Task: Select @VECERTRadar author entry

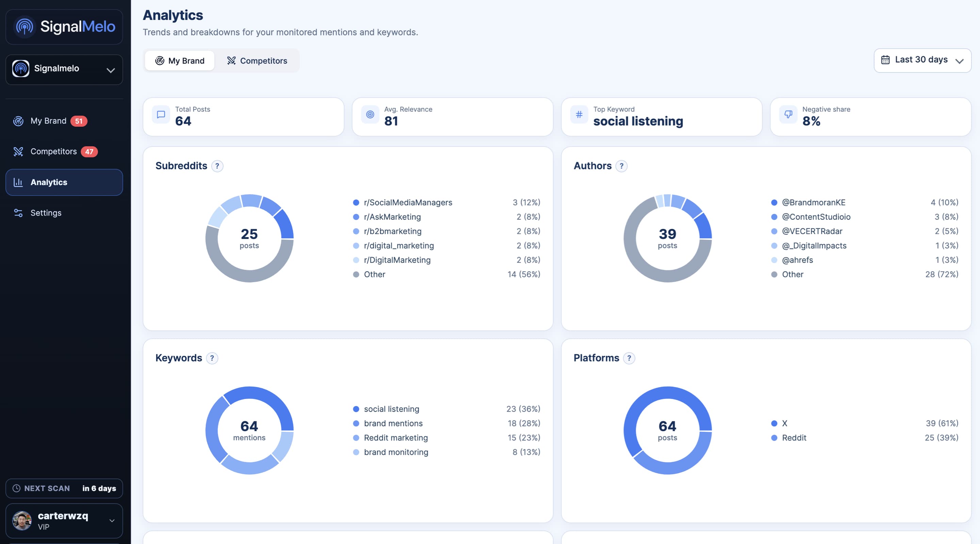Action: pyautogui.click(x=865, y=231)
